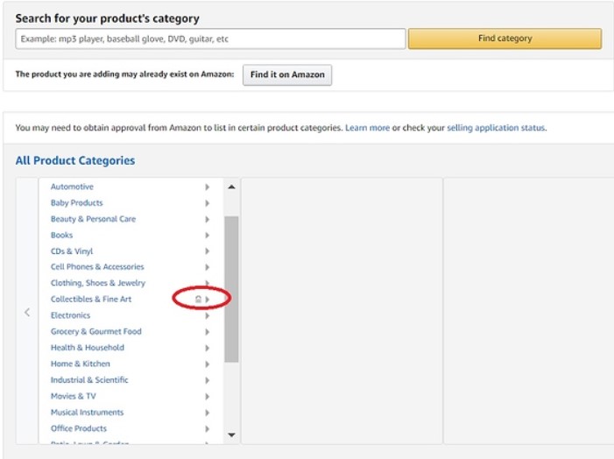Image resolution: width=614 pixels, height=459 pixels.
Task: Expand the Musical Instruments arrow
Action: 207,413
